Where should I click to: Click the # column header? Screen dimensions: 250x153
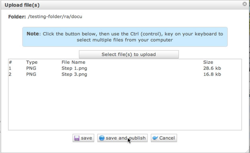click(x=10, y=62)
